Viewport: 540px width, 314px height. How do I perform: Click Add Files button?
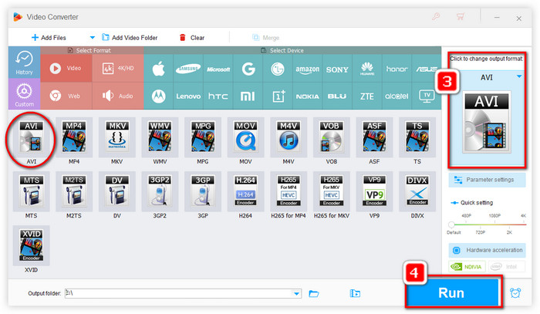(x=49, y=38)
